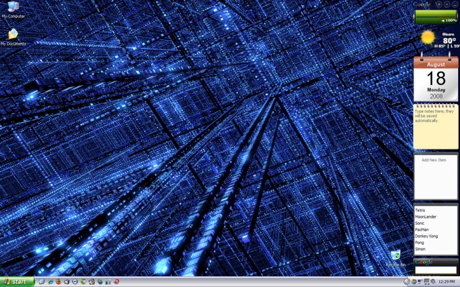Select MoonLander in the games list

(425, 217)
